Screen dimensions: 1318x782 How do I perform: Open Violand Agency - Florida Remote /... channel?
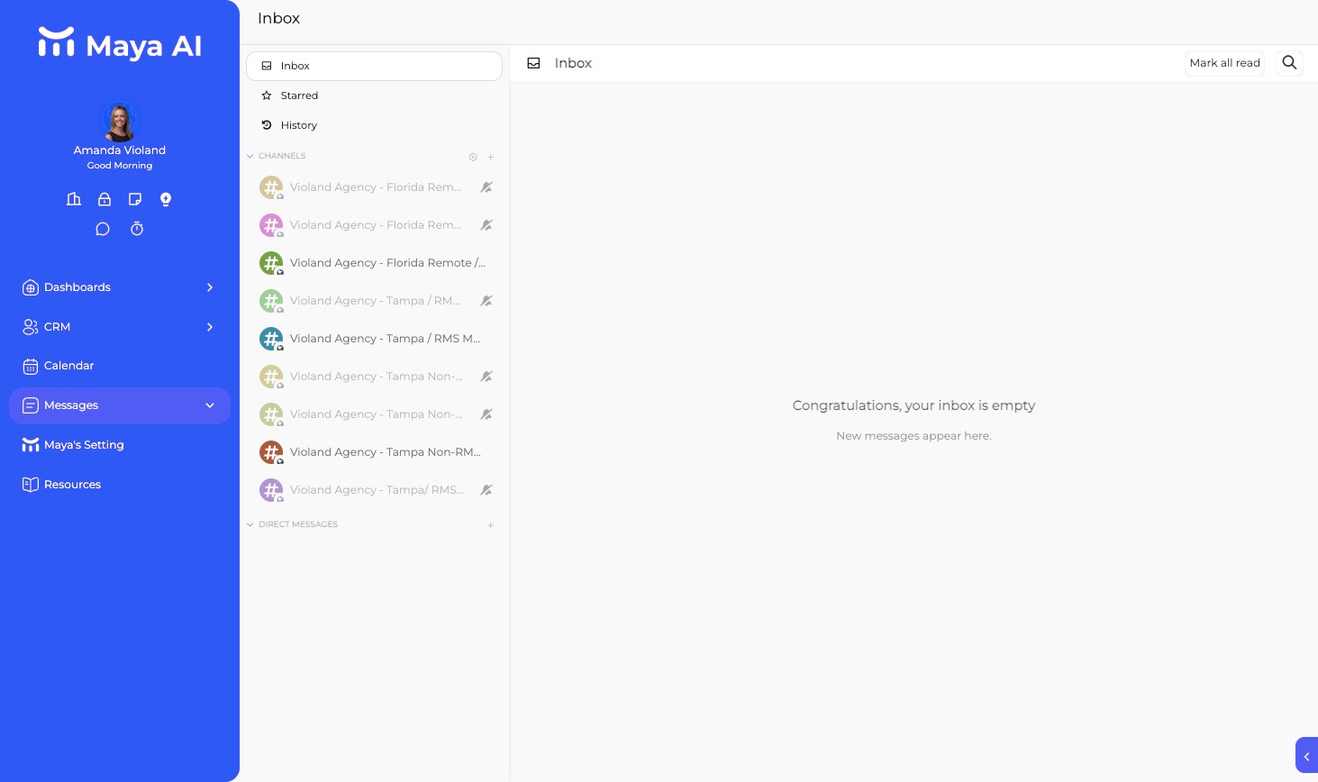tap(374, 263)
